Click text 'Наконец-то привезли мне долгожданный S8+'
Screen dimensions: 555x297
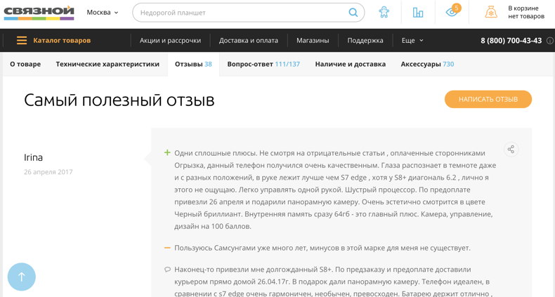(253, 270)
